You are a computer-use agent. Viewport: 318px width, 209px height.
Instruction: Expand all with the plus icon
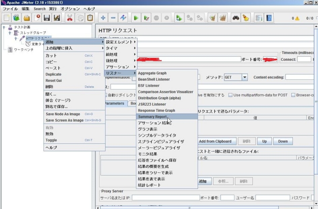click(103, 18)
